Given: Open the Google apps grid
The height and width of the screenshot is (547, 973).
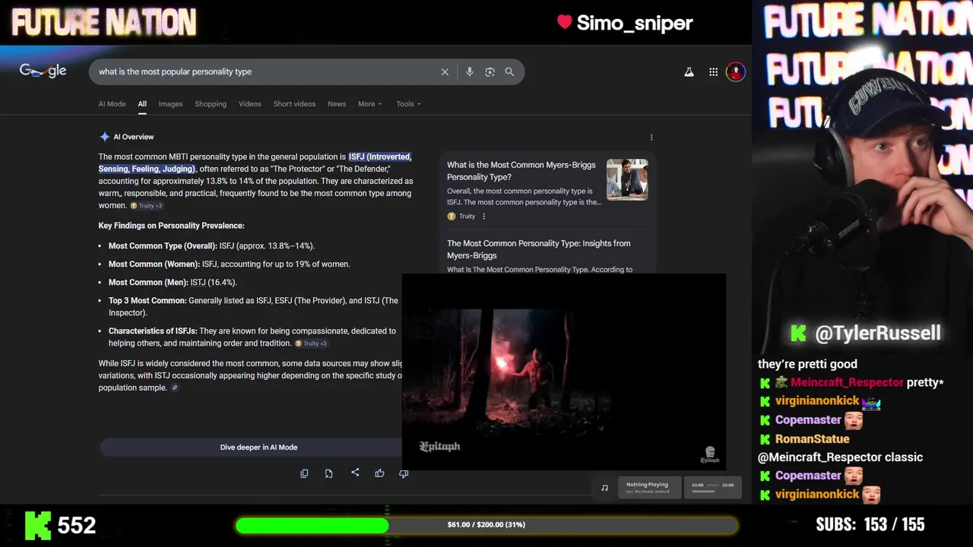Looking at the screenshot, I should (x=713, y=72).
